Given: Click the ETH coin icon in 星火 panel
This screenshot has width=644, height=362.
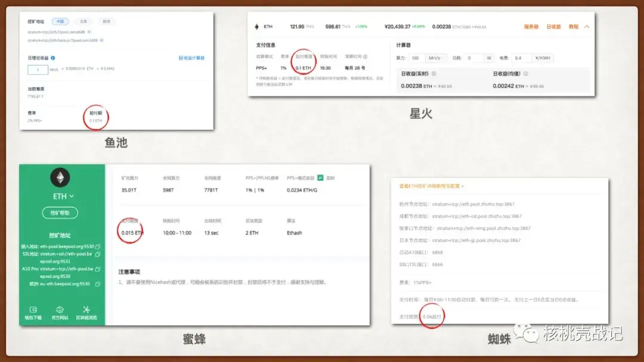Looking at the screenshot, I should (256, 27).
